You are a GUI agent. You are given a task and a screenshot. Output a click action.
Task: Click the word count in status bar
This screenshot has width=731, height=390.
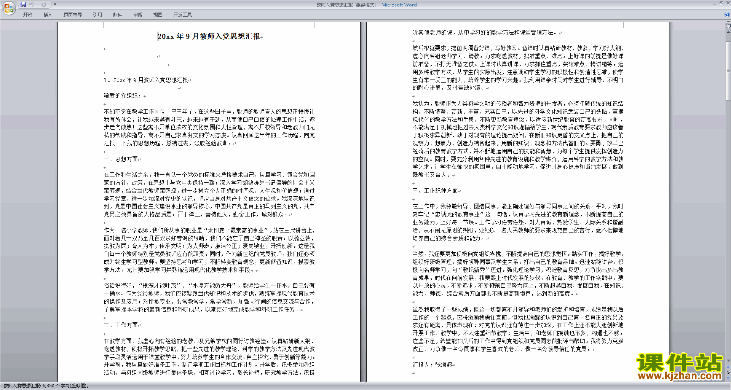[x=46, y=386]
